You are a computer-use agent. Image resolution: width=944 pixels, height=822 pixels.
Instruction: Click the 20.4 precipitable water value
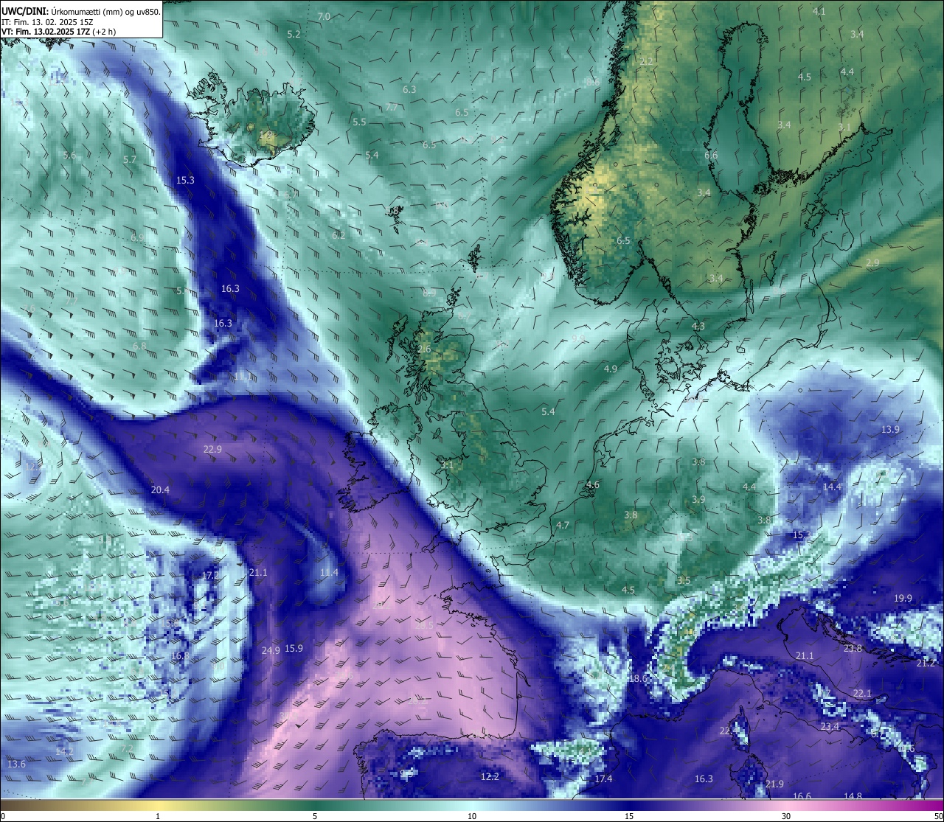tap(160, 490)
